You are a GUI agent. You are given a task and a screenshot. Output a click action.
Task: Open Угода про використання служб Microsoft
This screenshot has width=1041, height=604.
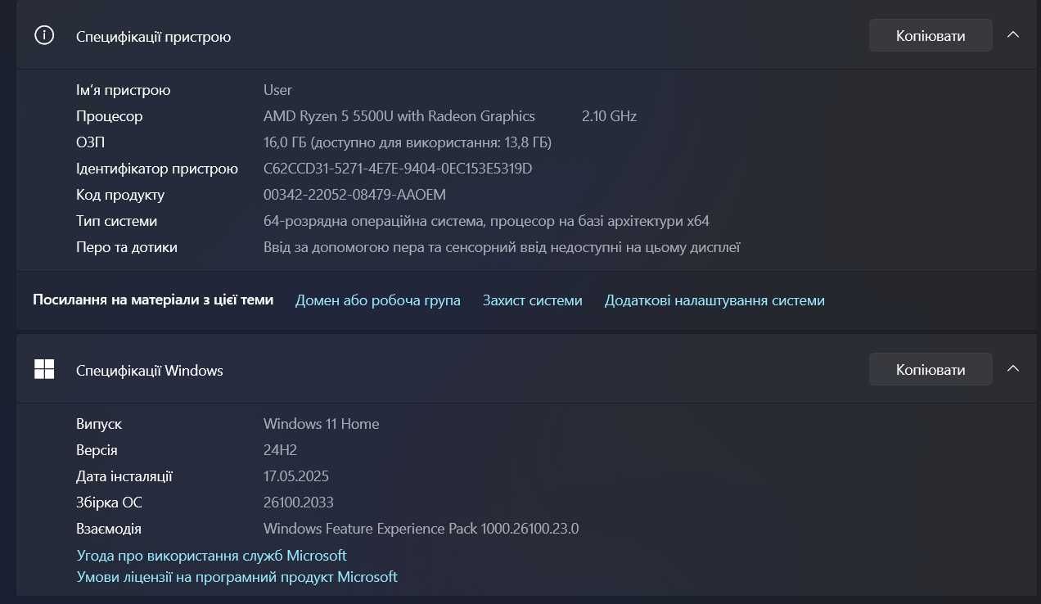(x=212, y=555)
